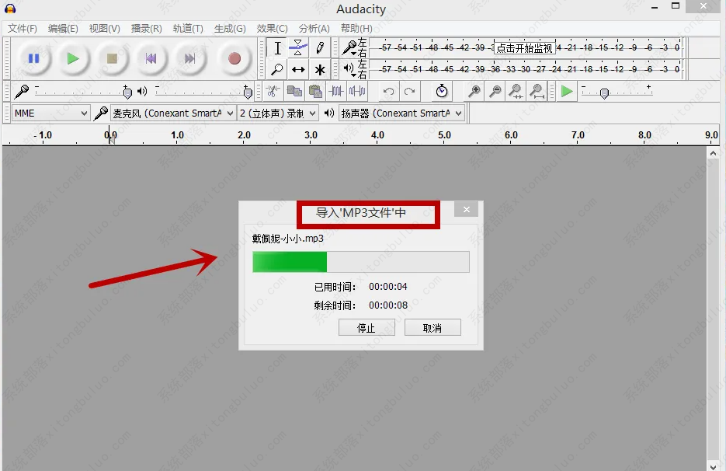Click the Cut scissors icon
This screenshot has width=726, height=471.
point(273,92)
